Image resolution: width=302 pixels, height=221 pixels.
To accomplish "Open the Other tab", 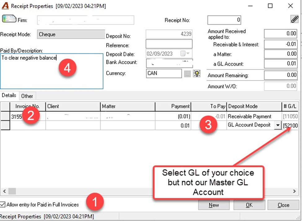I will click(x=27, y=96).
